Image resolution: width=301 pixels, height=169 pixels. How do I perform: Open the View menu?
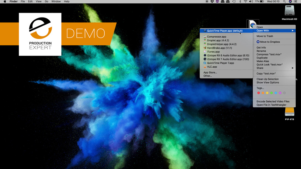click(39, 1)
